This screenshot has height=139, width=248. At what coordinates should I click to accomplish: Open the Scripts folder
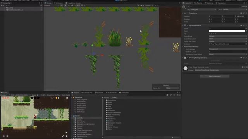click(x=109, y=125)
